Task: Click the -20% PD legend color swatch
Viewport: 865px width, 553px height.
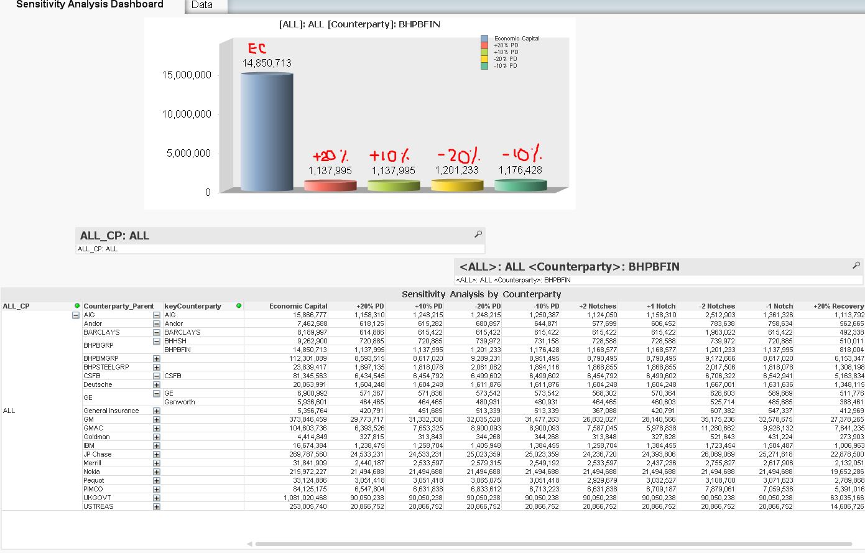Action: point(484,59)
